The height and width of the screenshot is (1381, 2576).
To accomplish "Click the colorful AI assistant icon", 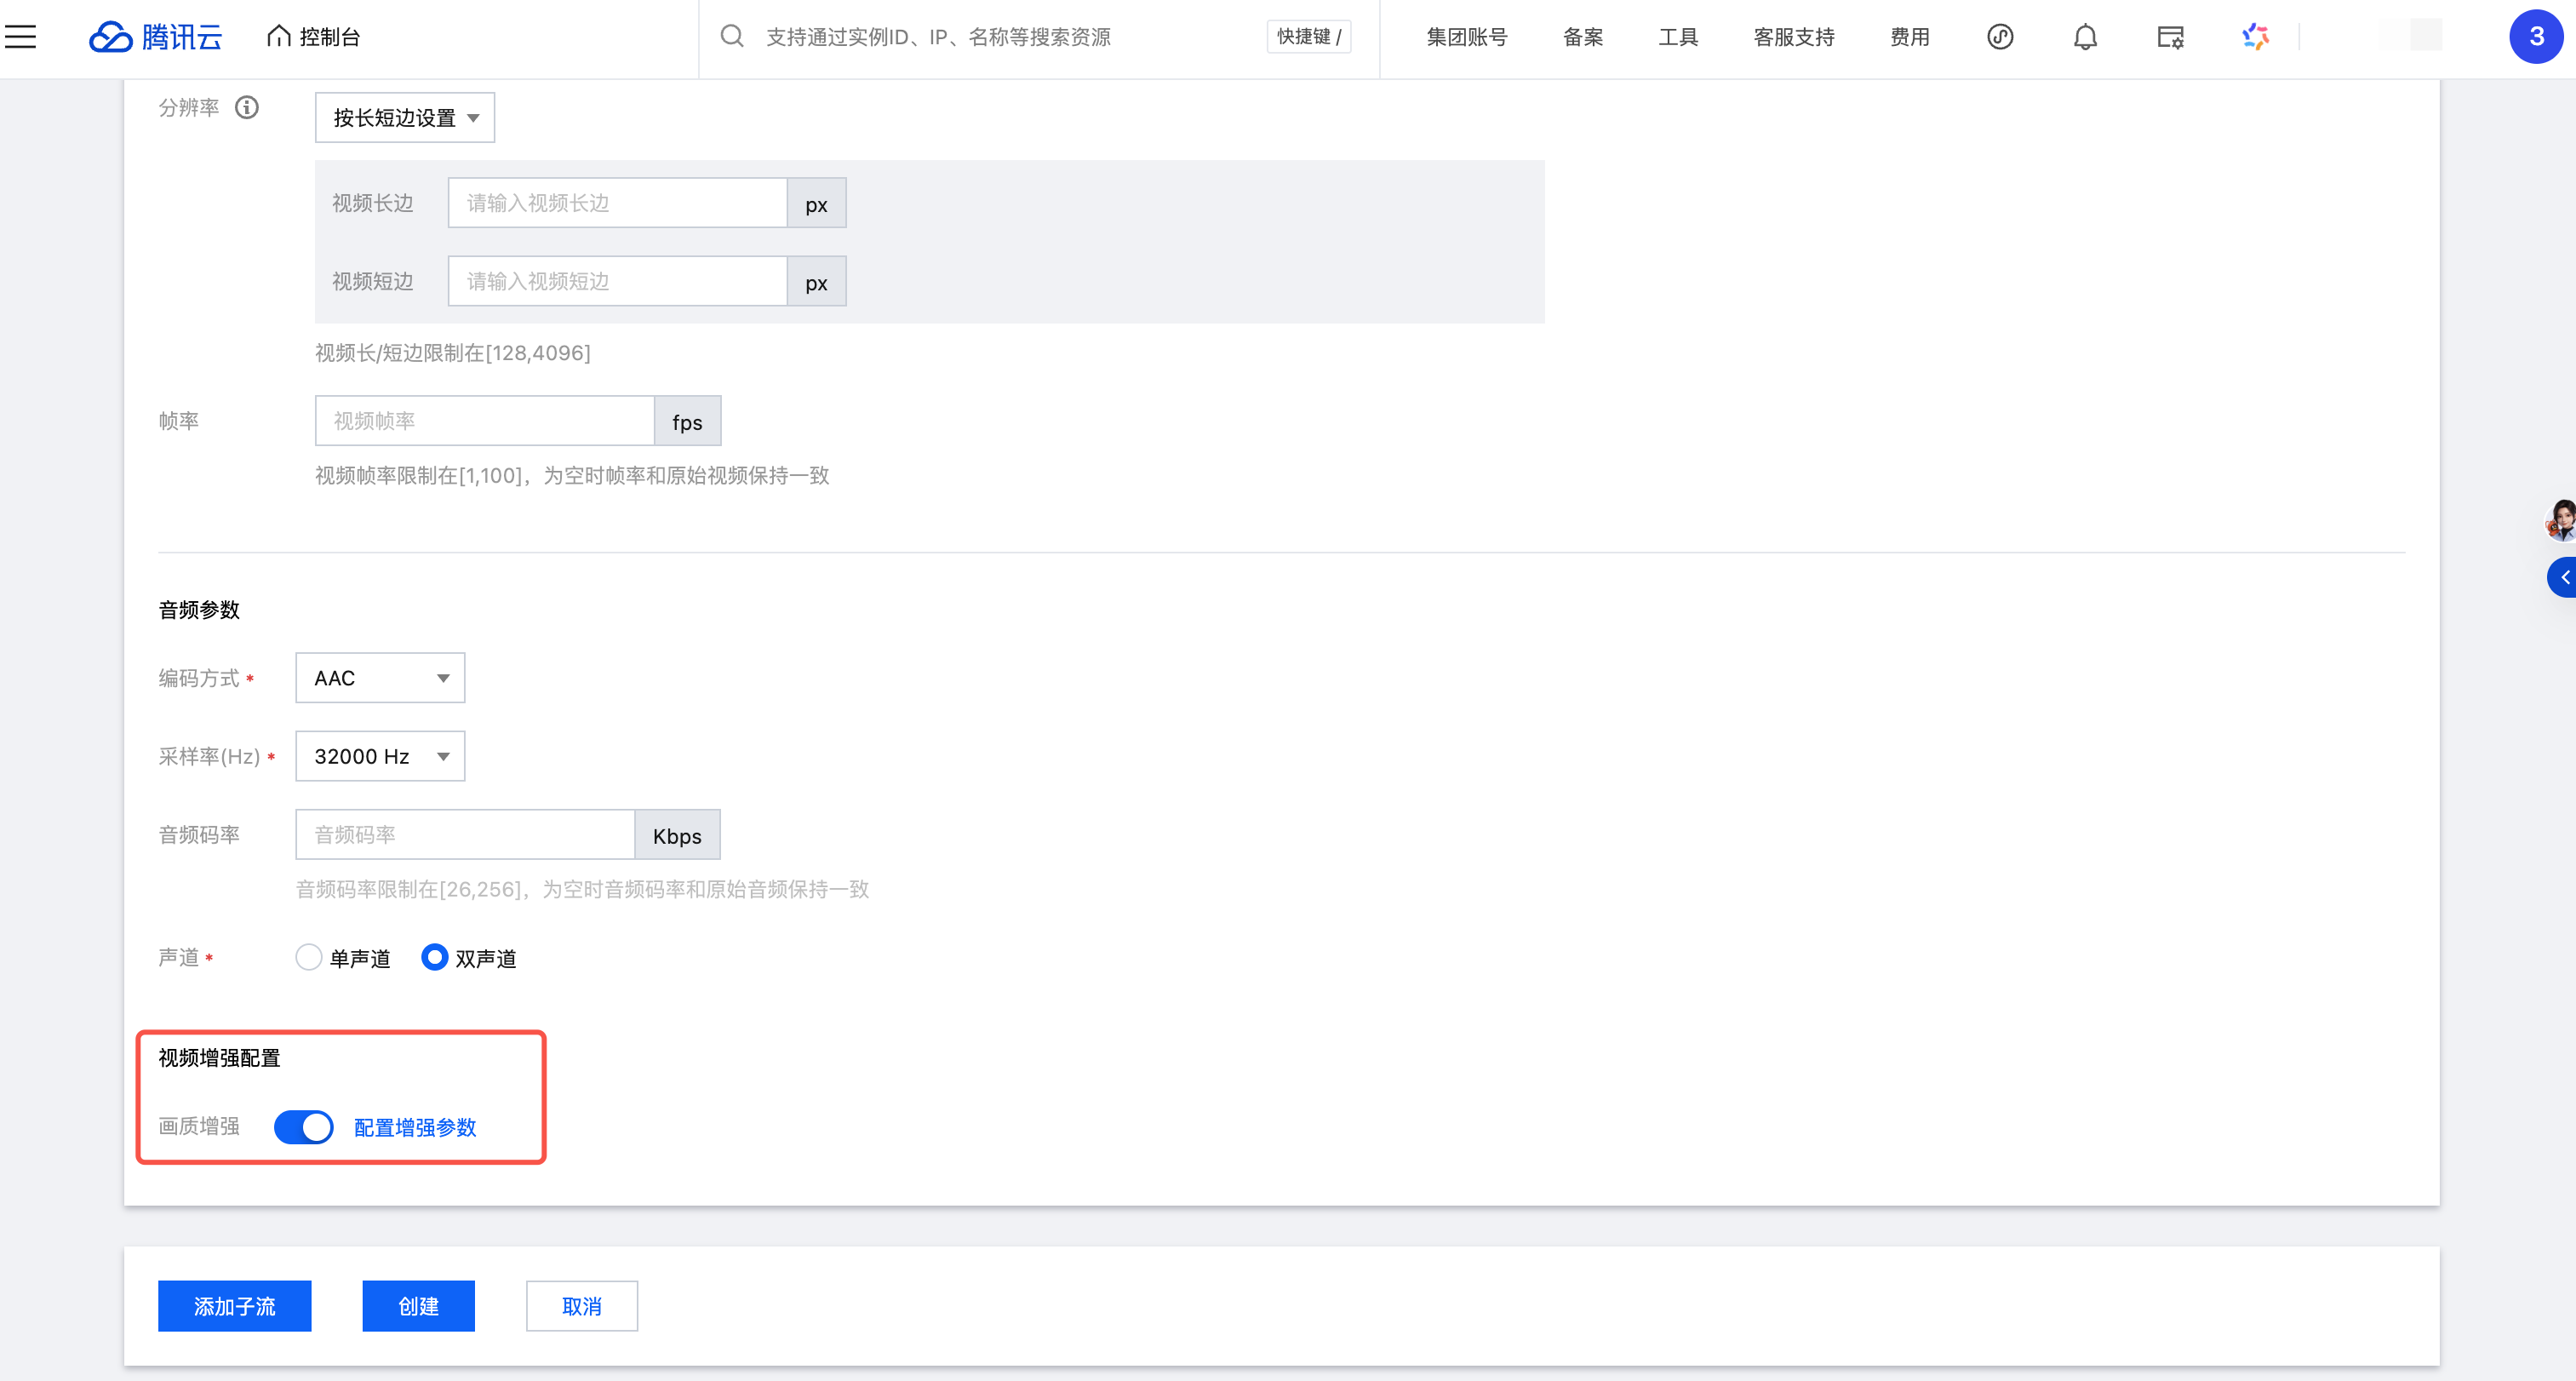I will [2255, 37].
